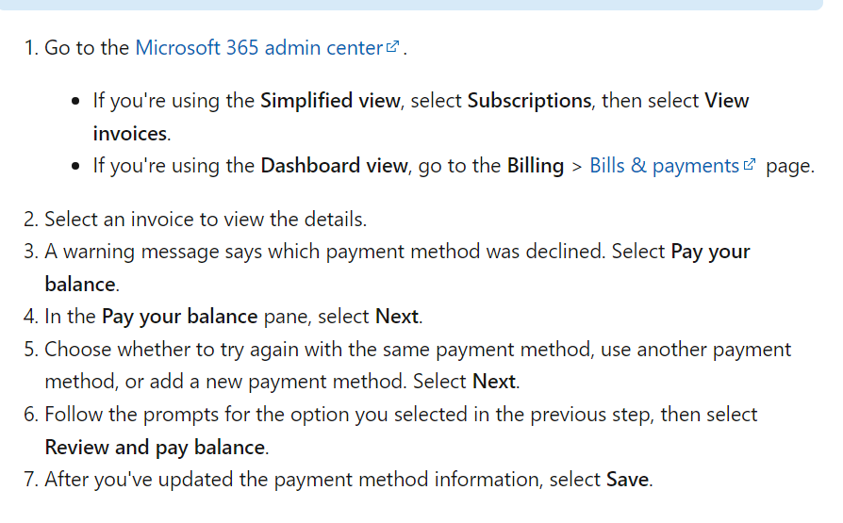This screenshot has width=843, height=523.
Task: Click bold Review and pay balance text
Action: (155, 448)
